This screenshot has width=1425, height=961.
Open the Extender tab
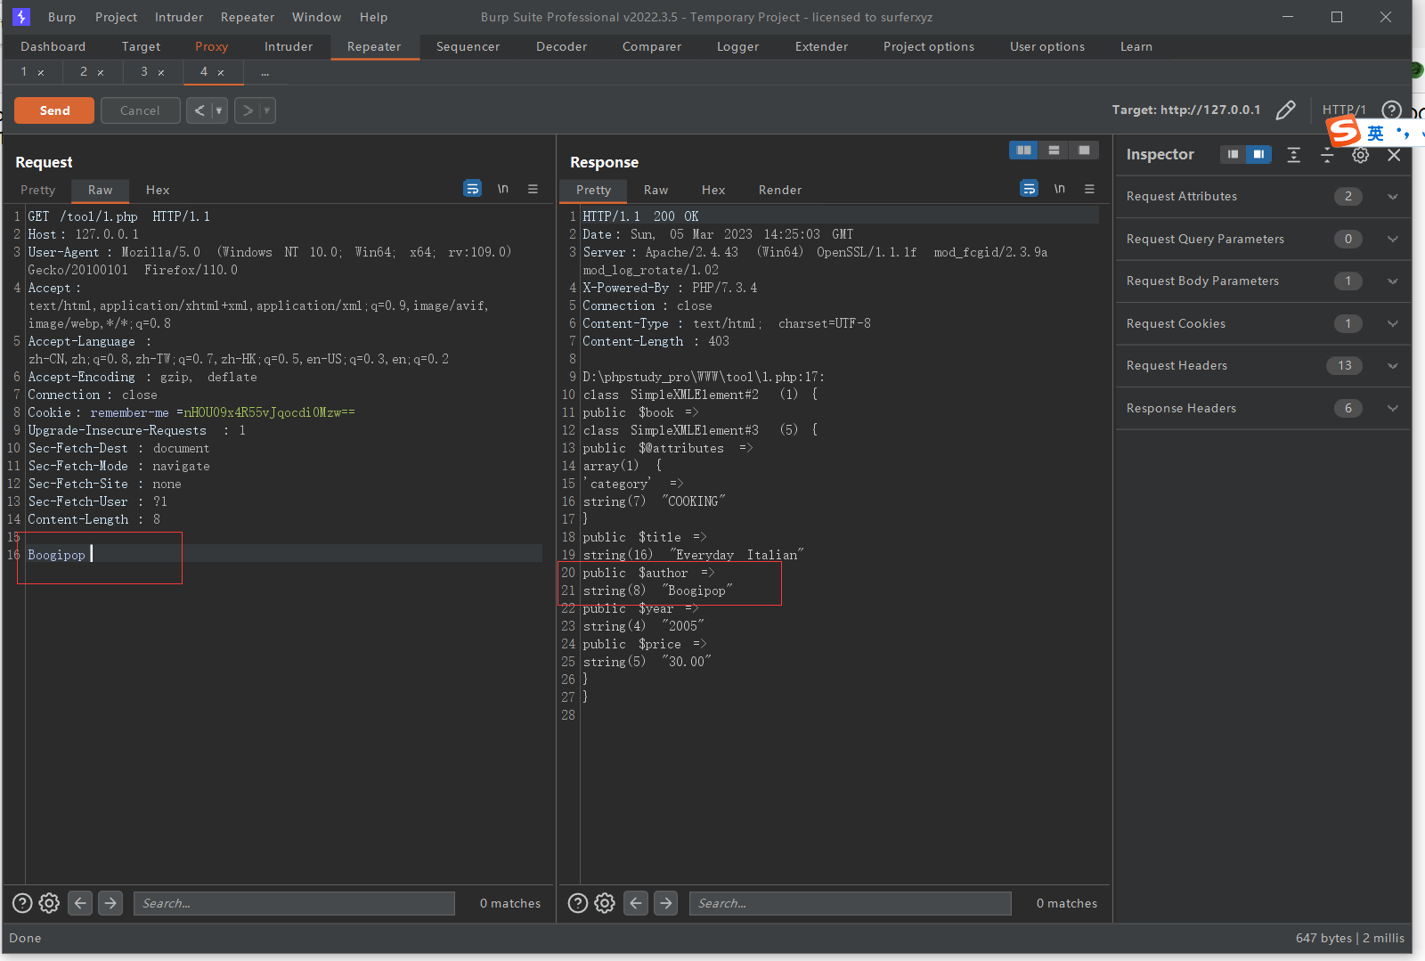click(821, 46)
